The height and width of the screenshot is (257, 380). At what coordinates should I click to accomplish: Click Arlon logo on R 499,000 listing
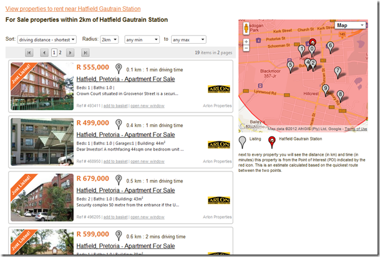(219, 145)
